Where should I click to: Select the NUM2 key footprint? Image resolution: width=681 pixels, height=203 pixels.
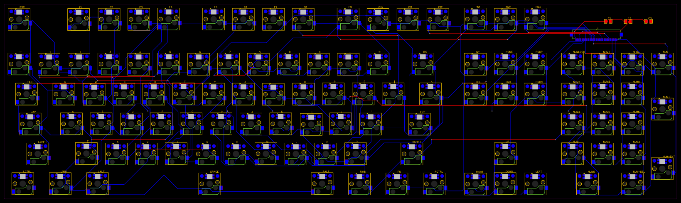point(602,154)
